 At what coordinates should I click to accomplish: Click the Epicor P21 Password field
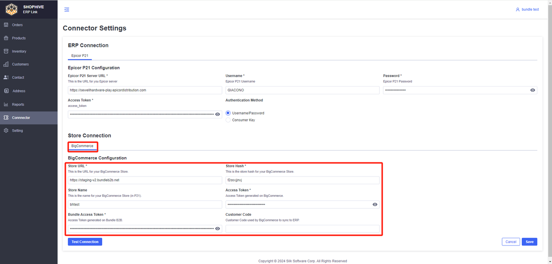460,90
